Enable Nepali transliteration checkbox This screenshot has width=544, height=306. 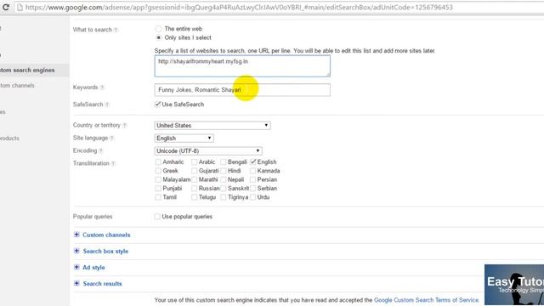(224, 179)
